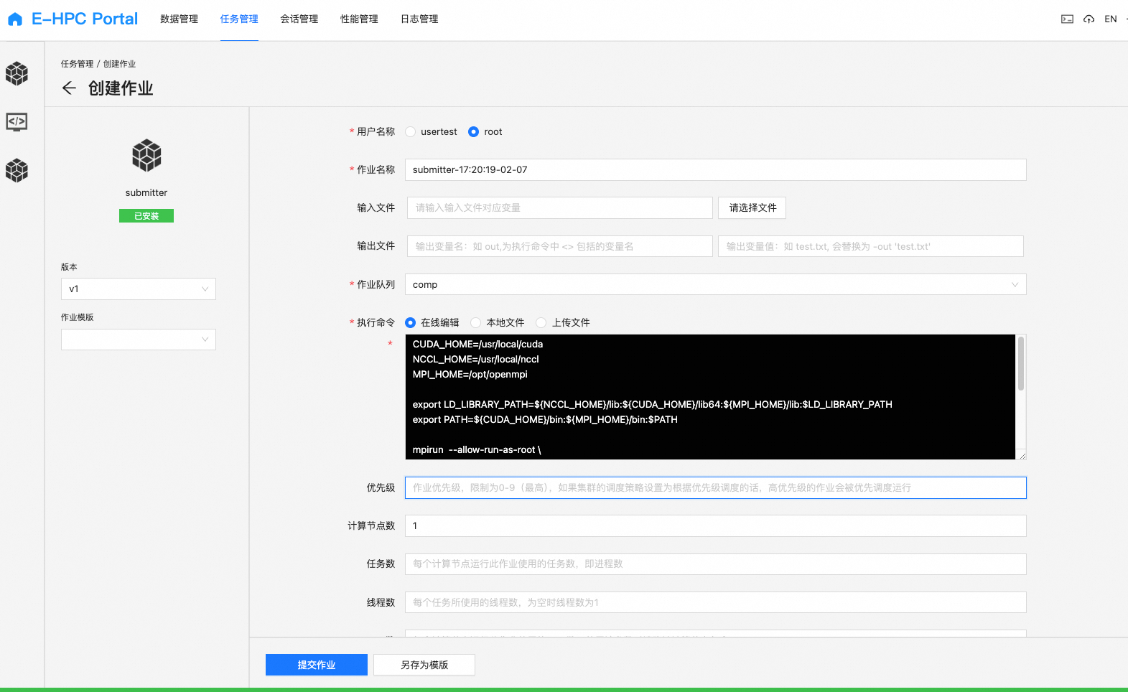Click the script editor vertical scrollbar
Viewport: 1128px width, 692px height.
pos(1021,364)
